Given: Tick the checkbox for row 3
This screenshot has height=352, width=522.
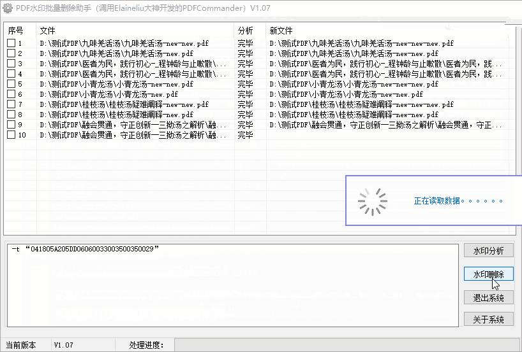Looking at the screenshot, I should click(x=11, y=64).
